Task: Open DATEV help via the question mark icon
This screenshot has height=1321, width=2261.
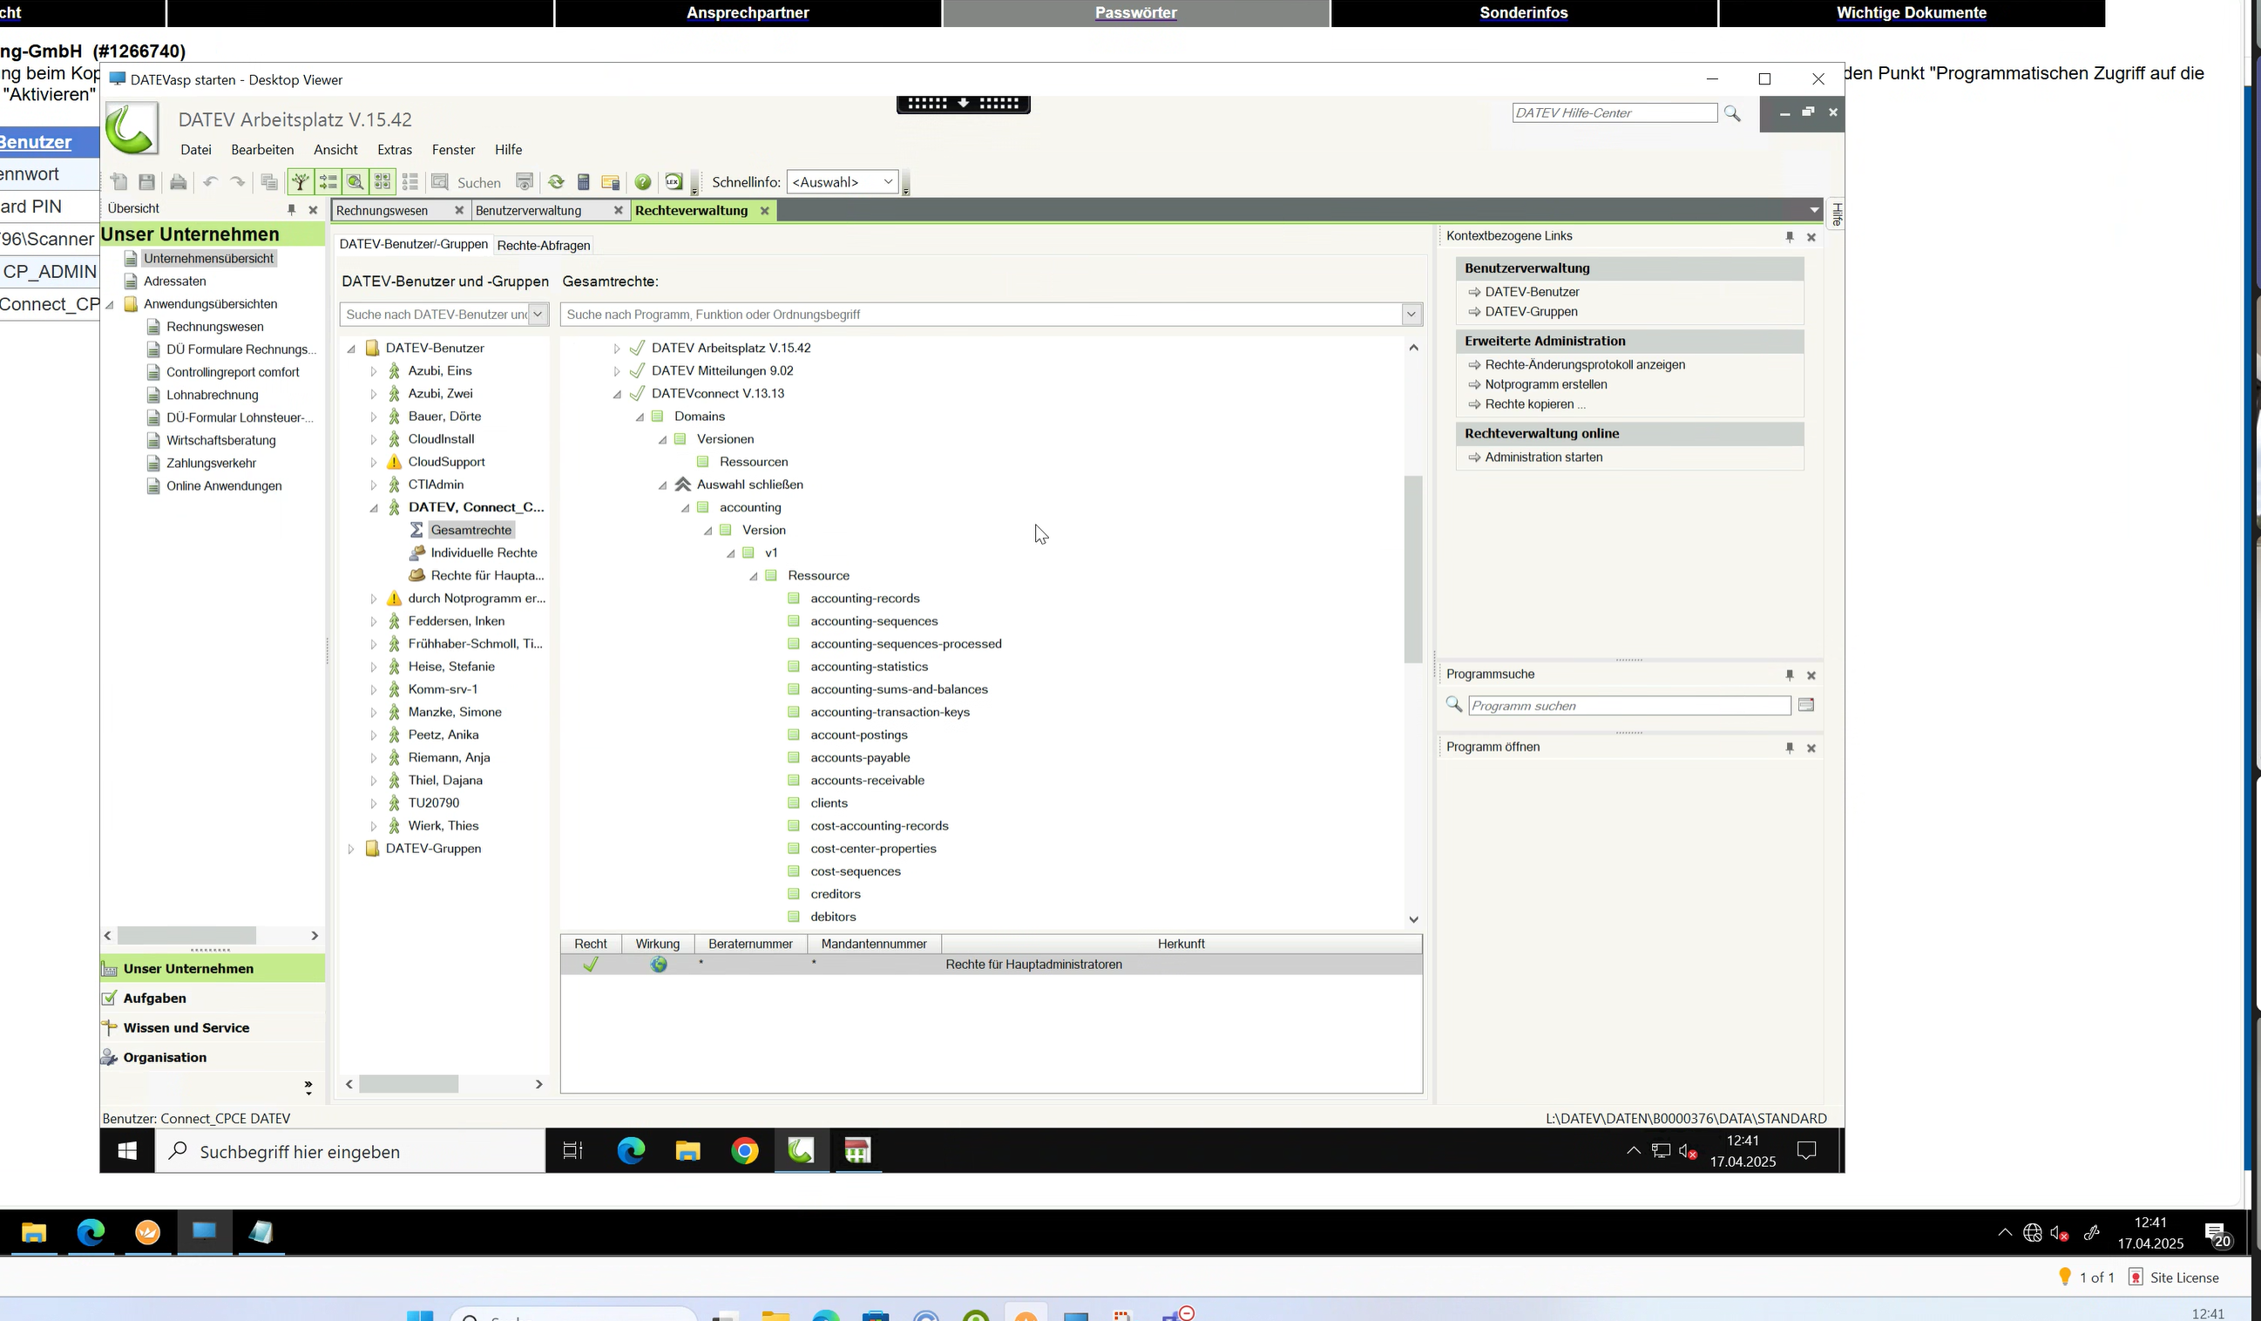Action: [x=643, y=181]
